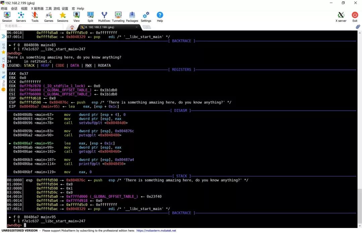Open the 宏 menu in menu bar

click(73, 8)
